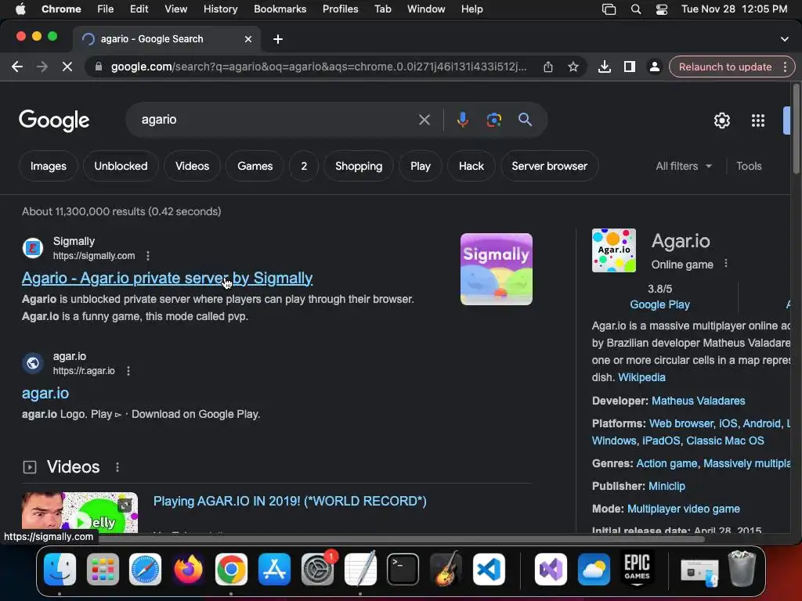This screenshot has width=802, height=601.
Task: Open the Profiles menu
Action: point(340,9)
